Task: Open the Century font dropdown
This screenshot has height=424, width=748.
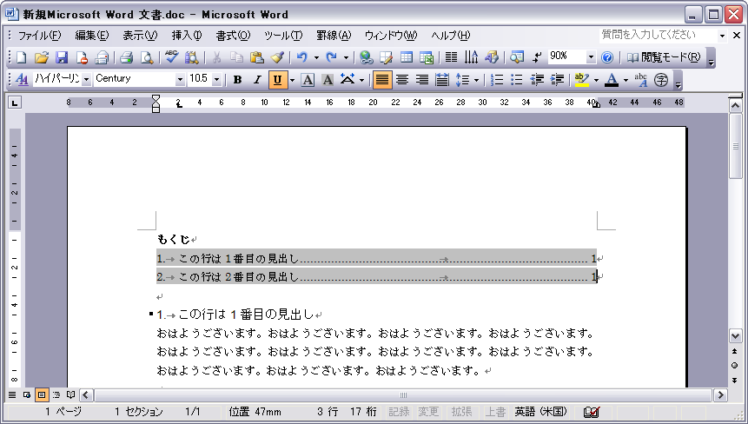Action: coord(180,80)
